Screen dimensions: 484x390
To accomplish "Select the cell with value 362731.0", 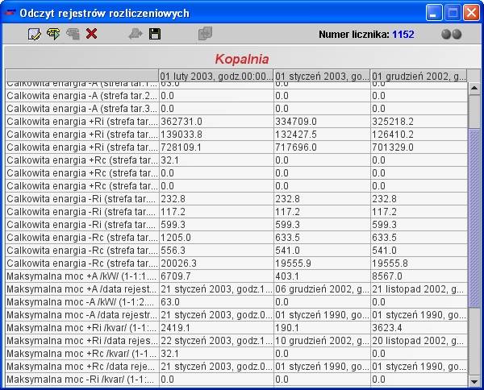I will [x=215, y=121].
